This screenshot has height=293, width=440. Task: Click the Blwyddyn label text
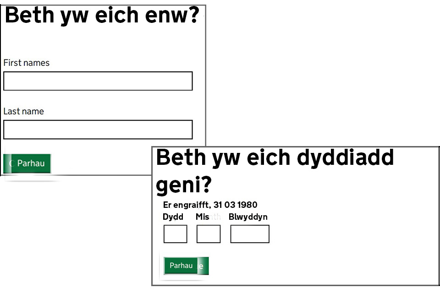[x=248, y=217]
